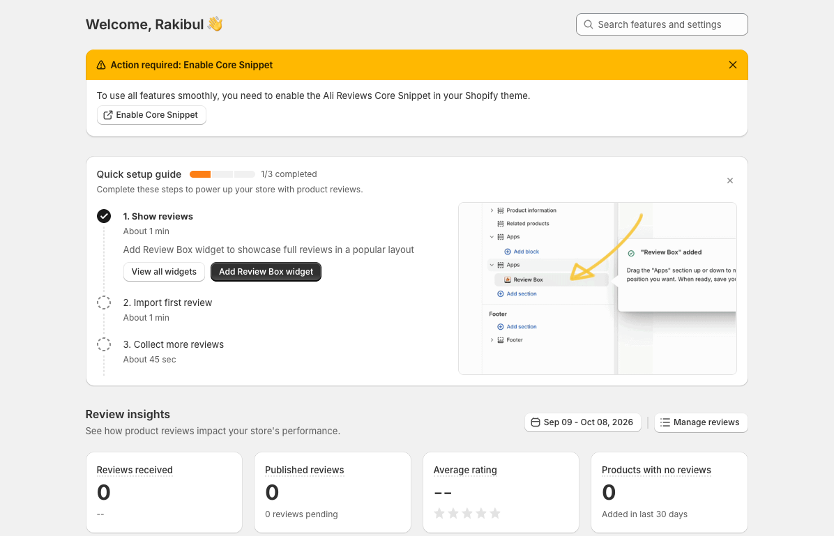The width and height of the screenshot is (834, 536).
Task: Toggle the Import first review step circle
Action: pyautogui.click(x=104, y=303)
